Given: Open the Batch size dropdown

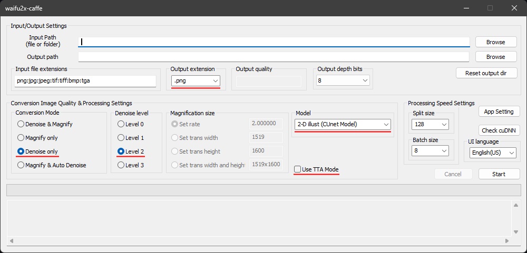Looking at the screenshot, I should (430, 151).
